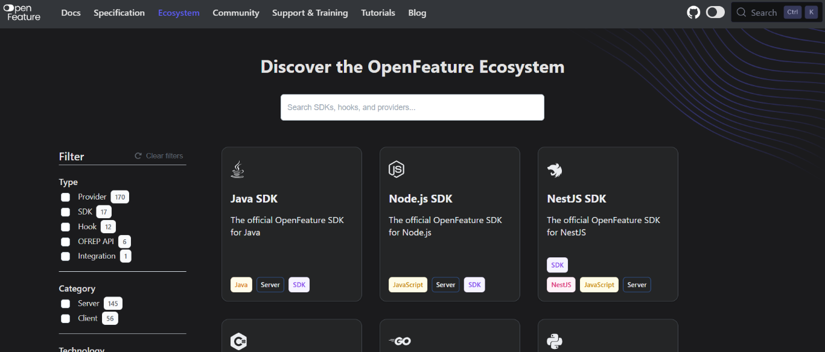Enable the Provider filter checkbox
Viewport: 825px width, 352px height.
(65, 196)
